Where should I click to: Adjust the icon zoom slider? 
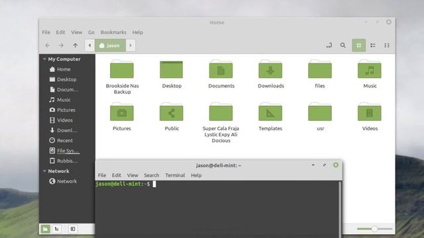click(374, 229)
